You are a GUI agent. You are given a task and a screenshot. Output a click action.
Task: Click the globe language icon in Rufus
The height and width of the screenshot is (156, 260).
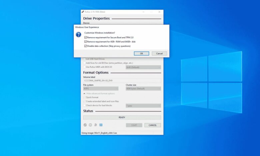(85, 125)
